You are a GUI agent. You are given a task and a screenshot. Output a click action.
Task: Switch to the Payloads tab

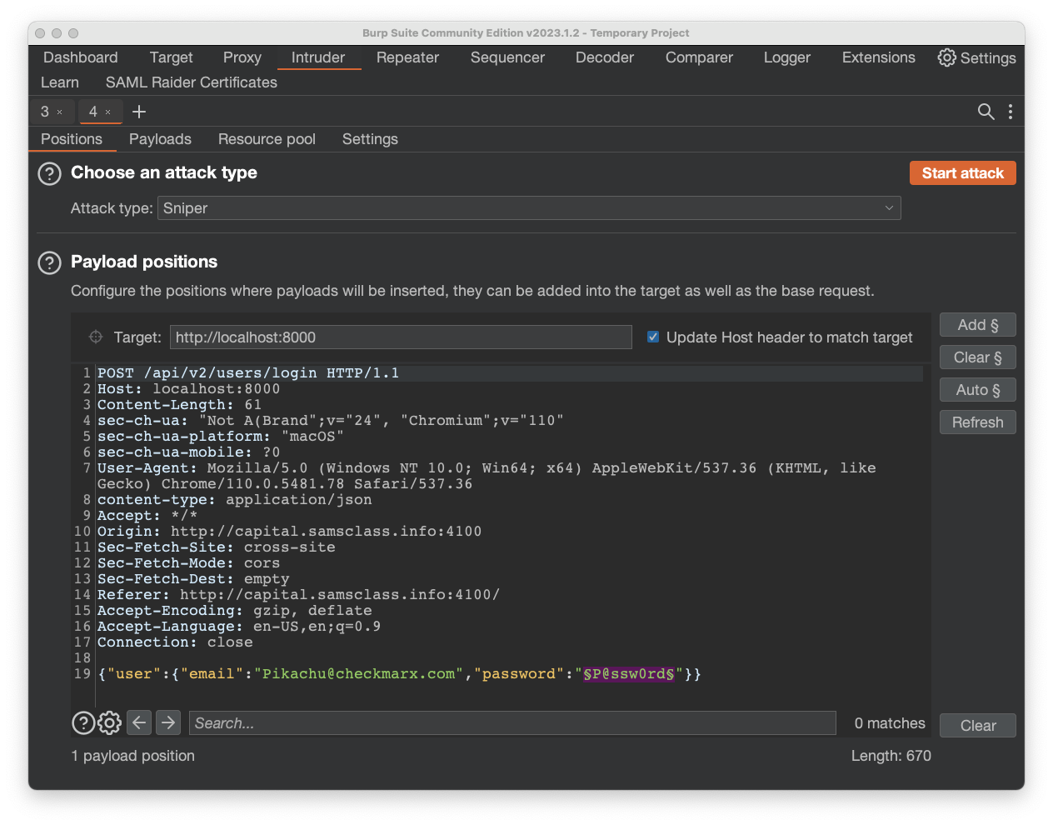coord(160,139)
